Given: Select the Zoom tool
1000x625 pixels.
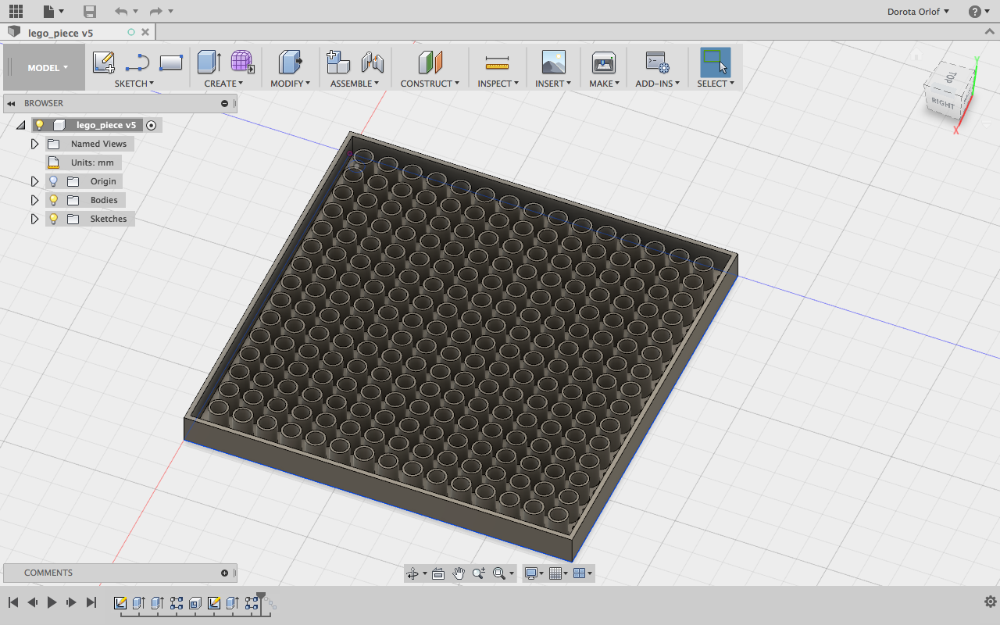Looking at the screenshot, I should [479, 573].
